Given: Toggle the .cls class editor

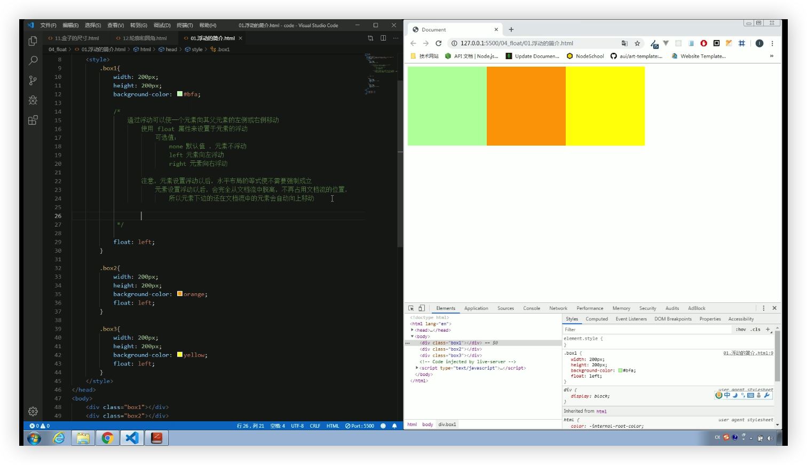Looking at the screenshot, I should [755, 330].
